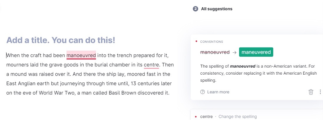This screenshot has height=120, width=323.
Task: Expand the collapsed centre suggestion card
Action: (257, 115)
